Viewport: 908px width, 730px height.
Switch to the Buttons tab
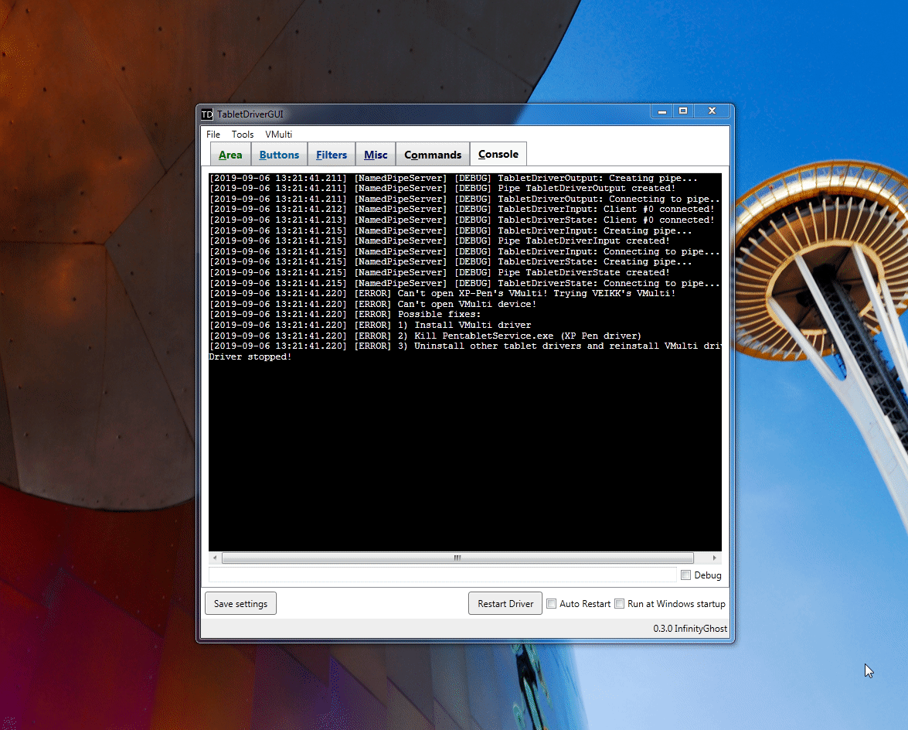(x=279, y=154)
